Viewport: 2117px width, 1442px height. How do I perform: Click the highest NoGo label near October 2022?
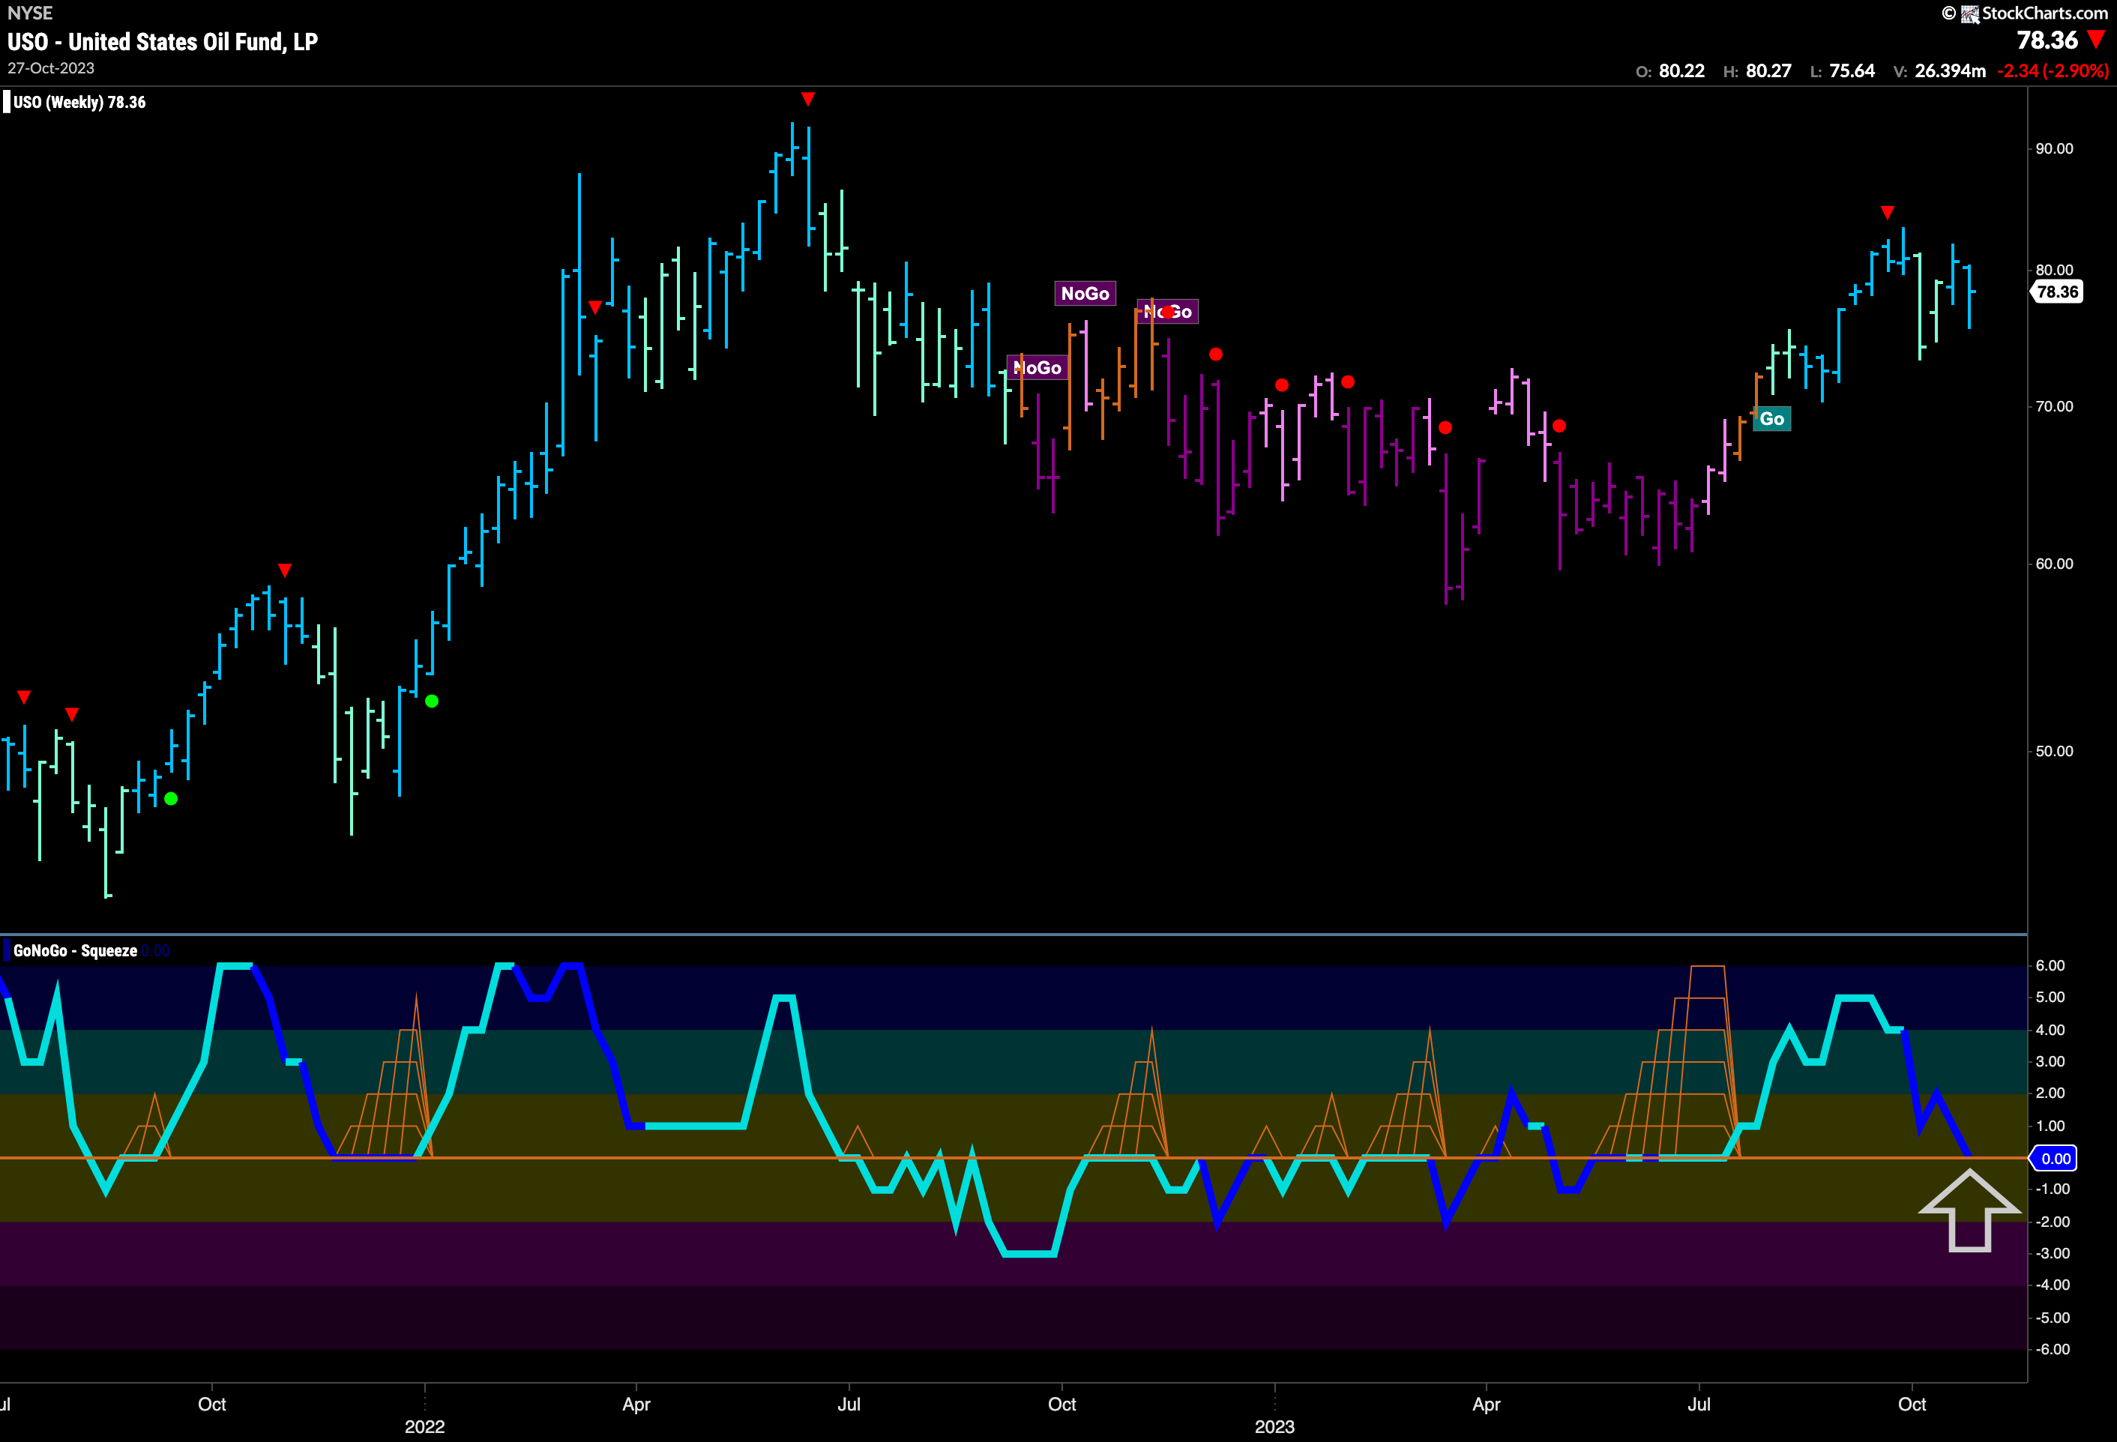point(1085,293)
